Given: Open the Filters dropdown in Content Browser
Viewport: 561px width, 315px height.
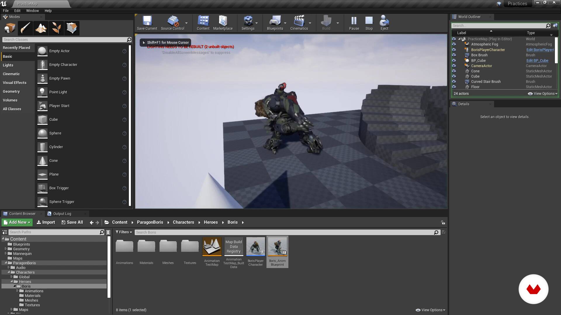Looking at the screenshot, I should 124,232.
